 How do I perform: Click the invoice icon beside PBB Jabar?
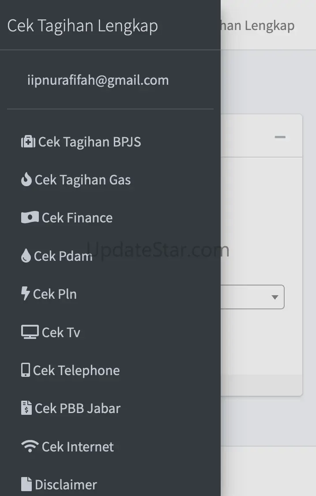pos(26,408)
